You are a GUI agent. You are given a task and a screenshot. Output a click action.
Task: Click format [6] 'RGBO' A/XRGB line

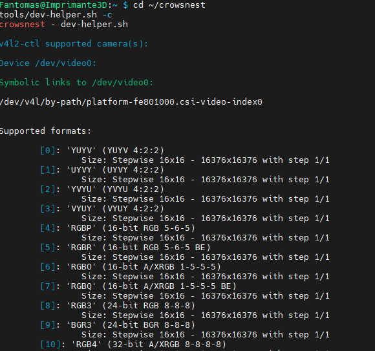click(x=131, y=266)
